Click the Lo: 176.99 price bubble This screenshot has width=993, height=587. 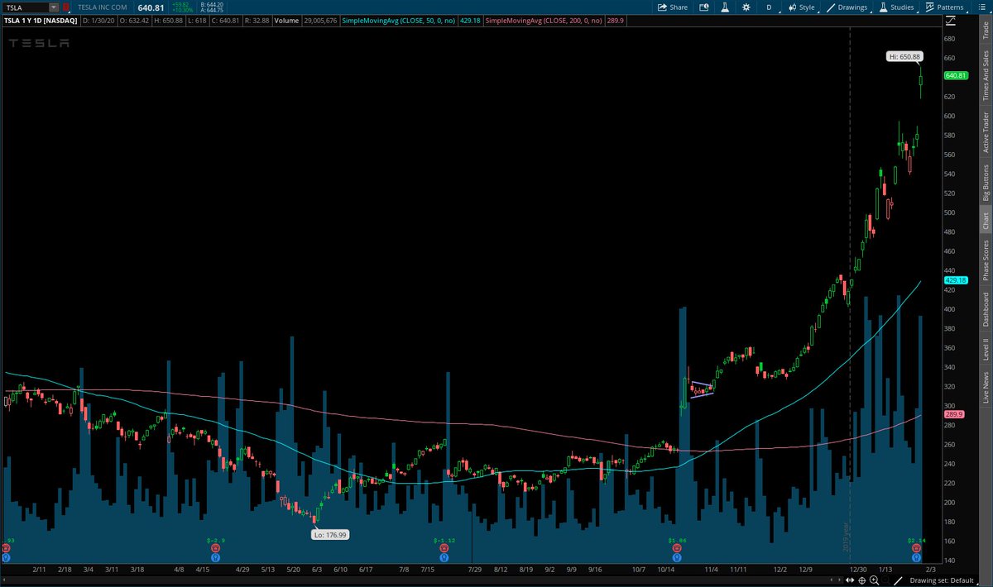[x=330, y=535]
